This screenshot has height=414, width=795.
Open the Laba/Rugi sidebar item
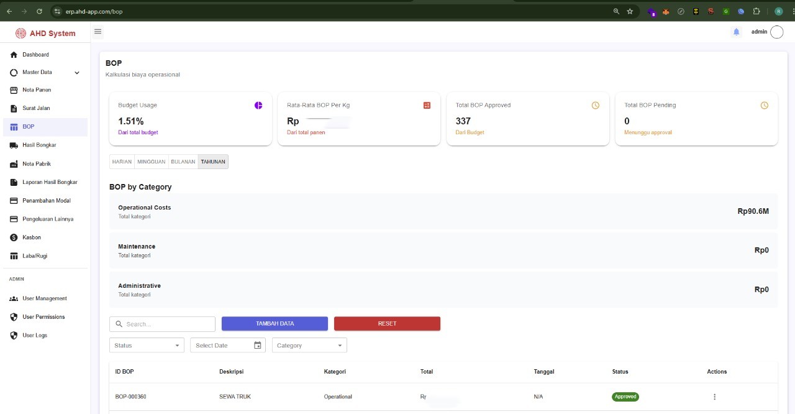[x=35, y=256]
